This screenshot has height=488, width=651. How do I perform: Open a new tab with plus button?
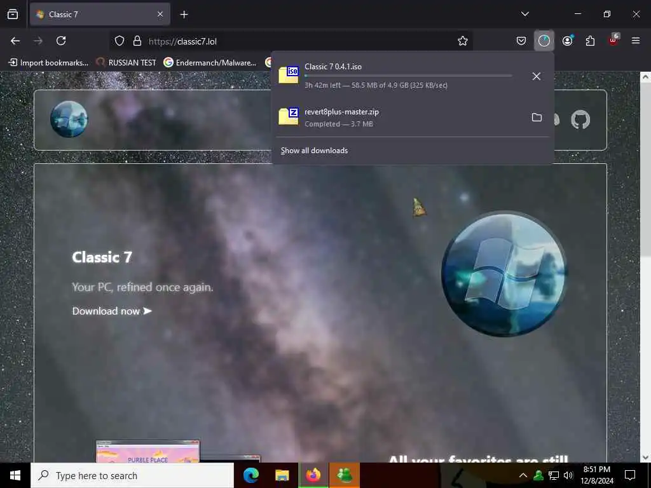(184, 15)
